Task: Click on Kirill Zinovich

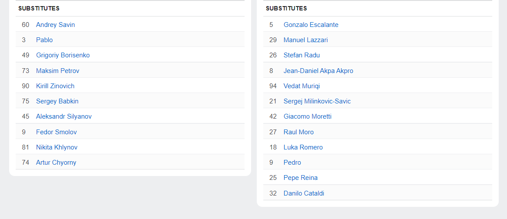Action: tap(55, 86)
